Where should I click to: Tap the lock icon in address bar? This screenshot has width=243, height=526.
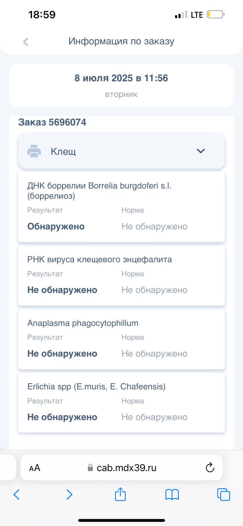point(90,468)
